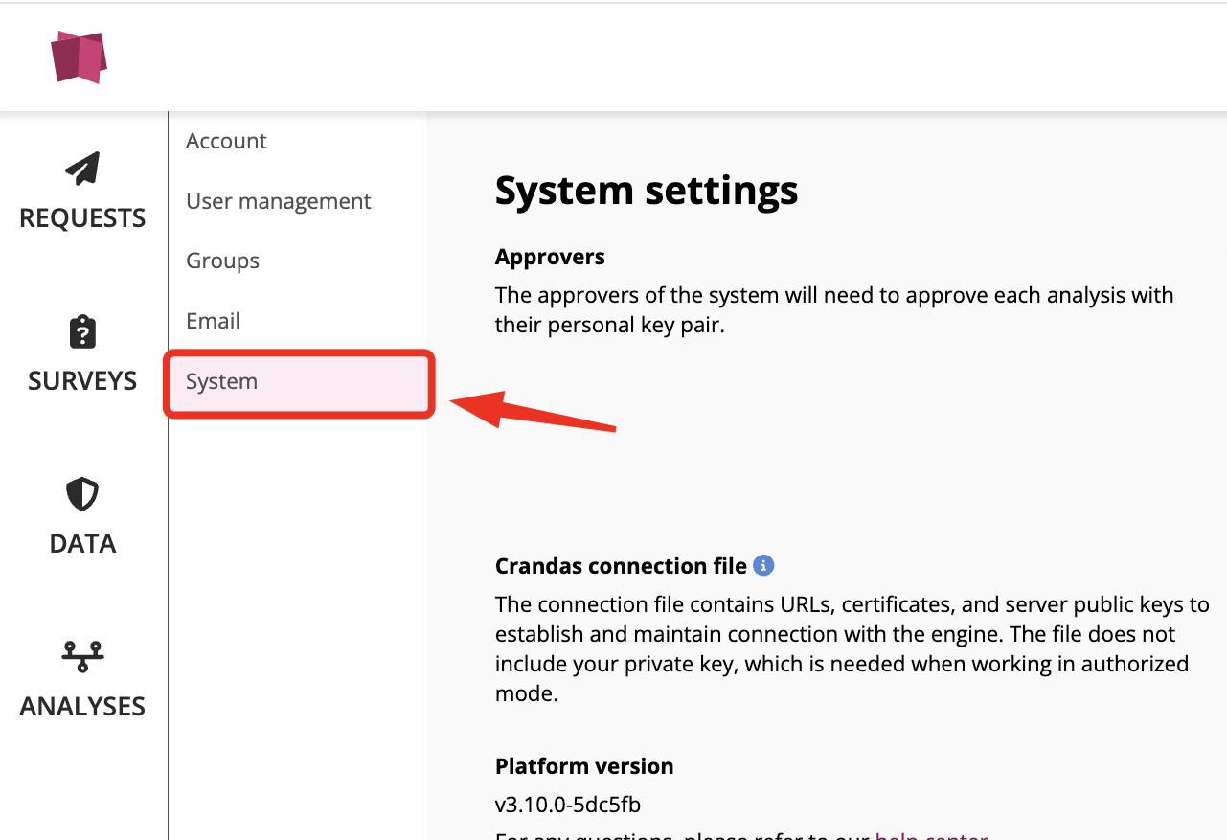The image size is (1227, 840).
Task: Click the REQUESTS label in the sidebar
Action: click(x=82, y=218)
